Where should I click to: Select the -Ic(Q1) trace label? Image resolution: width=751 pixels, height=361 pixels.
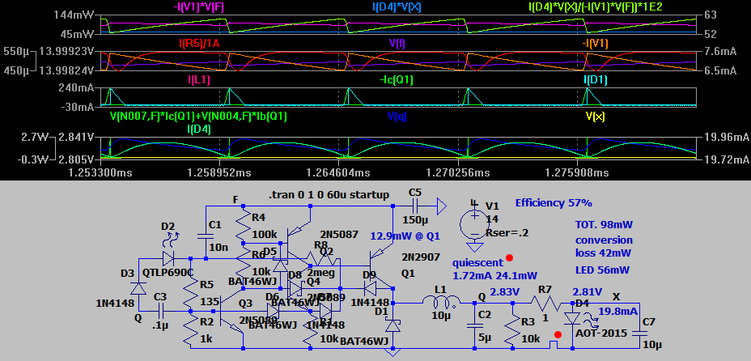(x=397, y=80)
